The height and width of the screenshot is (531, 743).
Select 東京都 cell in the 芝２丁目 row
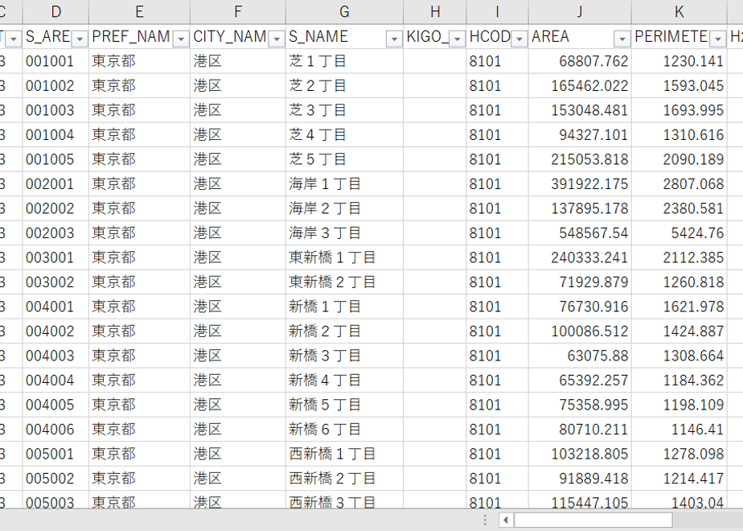(x=139, y=86)
